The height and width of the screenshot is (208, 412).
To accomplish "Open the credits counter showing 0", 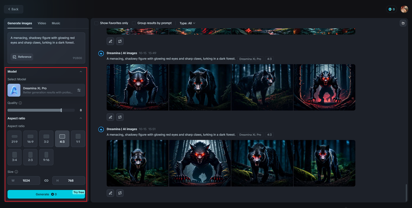I will tap(391, 9).
